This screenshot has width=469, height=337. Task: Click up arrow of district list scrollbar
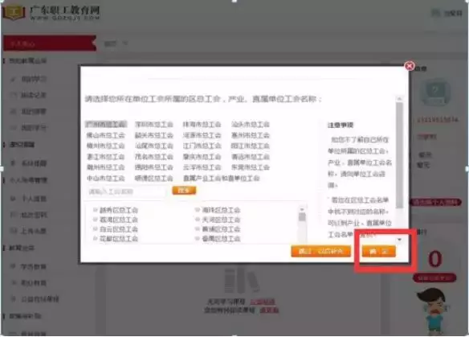coord(302,209)
